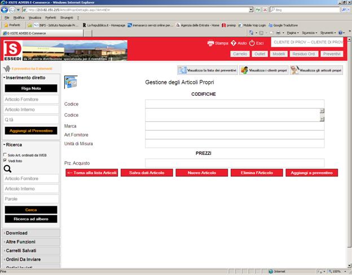Open the Carrello tab
352x275 pixels.
pos(240,54)
